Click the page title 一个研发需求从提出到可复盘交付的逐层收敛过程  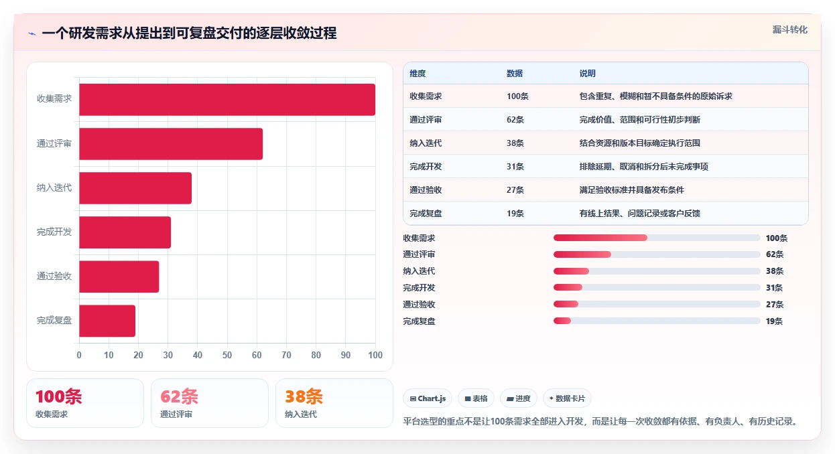click(x=189, y=33)
